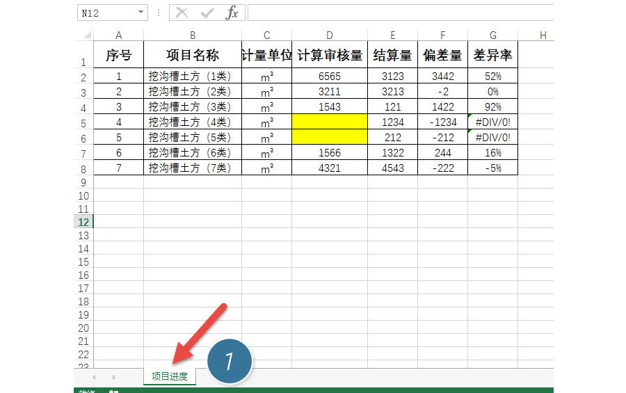This screenshot has height=393, width=626.
Task: Click into the formula bar input
Action: pyautogui.click(x=401, y=13)
